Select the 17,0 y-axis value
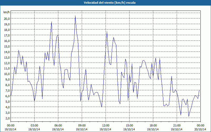Image resolution: width=211 pixels, height=132 pixels. tap(7, 35)
